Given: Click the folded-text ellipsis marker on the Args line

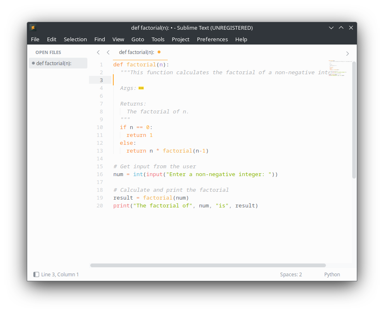Looking at the screenshot, I should pyautogui.click(x=140, y=88).
